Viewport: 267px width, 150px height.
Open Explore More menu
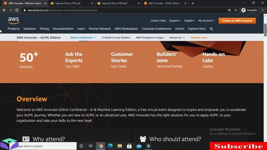(x=196, y=29)
